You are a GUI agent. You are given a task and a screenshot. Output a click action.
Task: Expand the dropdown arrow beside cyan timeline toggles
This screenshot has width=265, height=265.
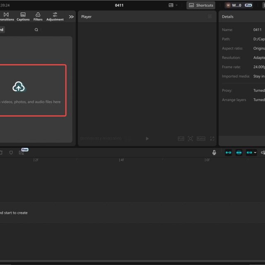pyautogui.click(x=255, y=152)
